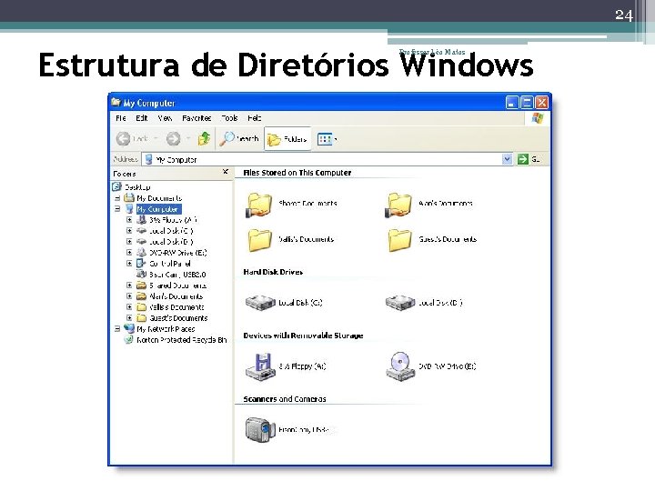Select Local Disk (C:) drive icon in main pane
This screenshot has width=655, height=491.
tap(260, 303)
